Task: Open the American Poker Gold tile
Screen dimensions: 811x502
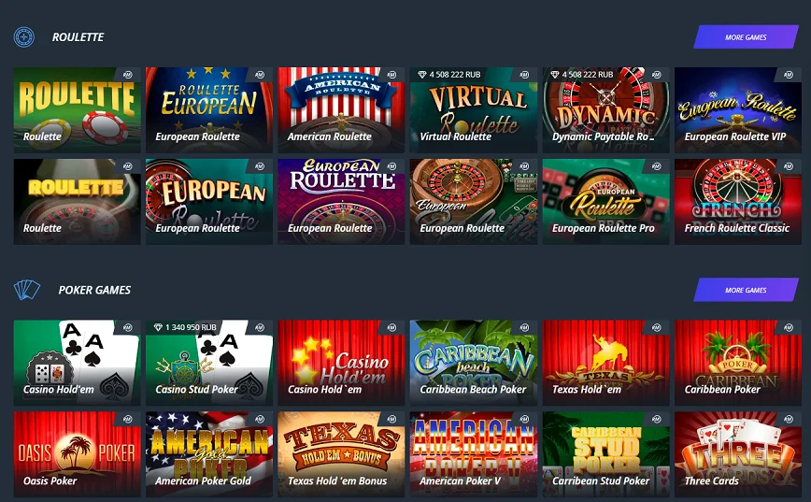Action: [209, 454]
